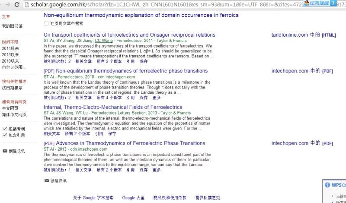Image resolution: width=346 pixels, height=203 pixels.
Task: Open Google 大全 footer link
Action: (x=133, y=198)
